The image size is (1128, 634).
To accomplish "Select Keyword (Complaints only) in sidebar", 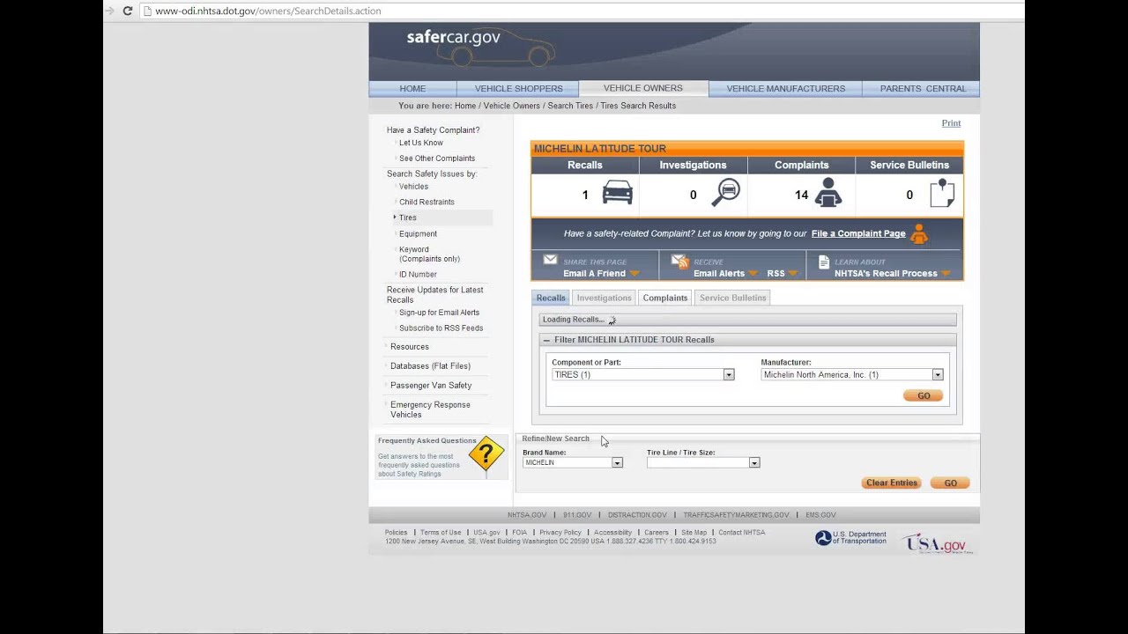I will 429,254.
